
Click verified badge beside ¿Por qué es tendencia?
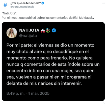[x=43, y=3]
